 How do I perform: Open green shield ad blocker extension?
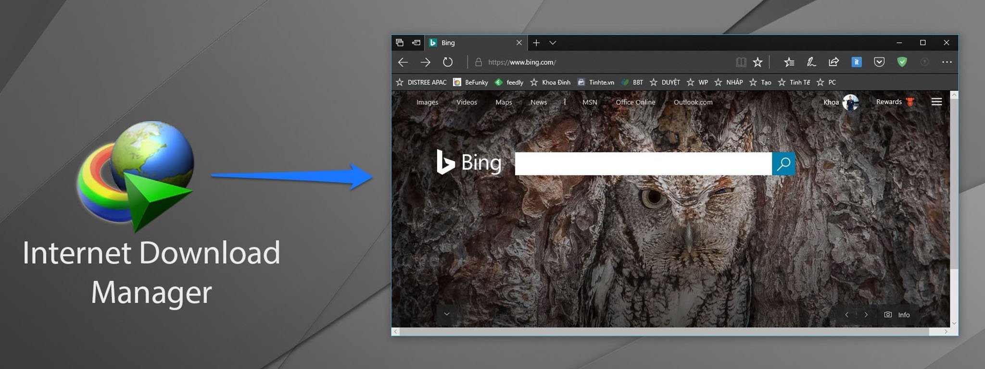[x=902, y=62]
